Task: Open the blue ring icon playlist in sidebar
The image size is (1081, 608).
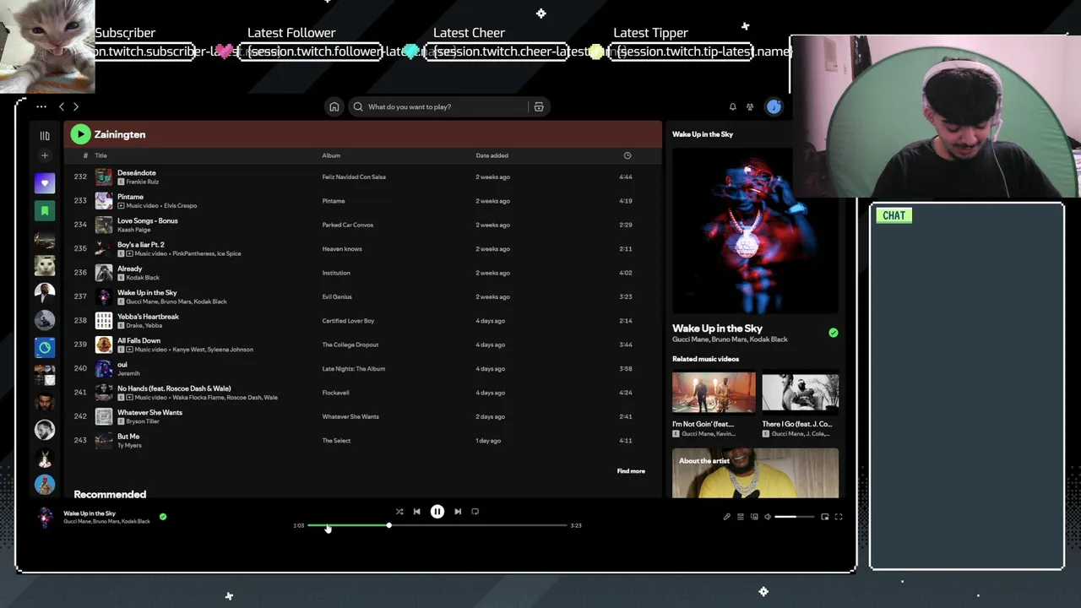Action: click(x=45, y=347)
